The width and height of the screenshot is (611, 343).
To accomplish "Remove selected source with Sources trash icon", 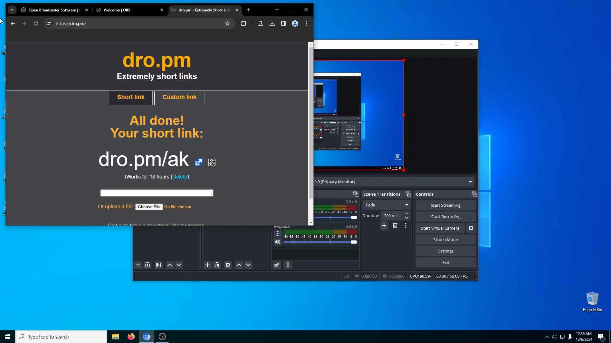I will (217, 265).
